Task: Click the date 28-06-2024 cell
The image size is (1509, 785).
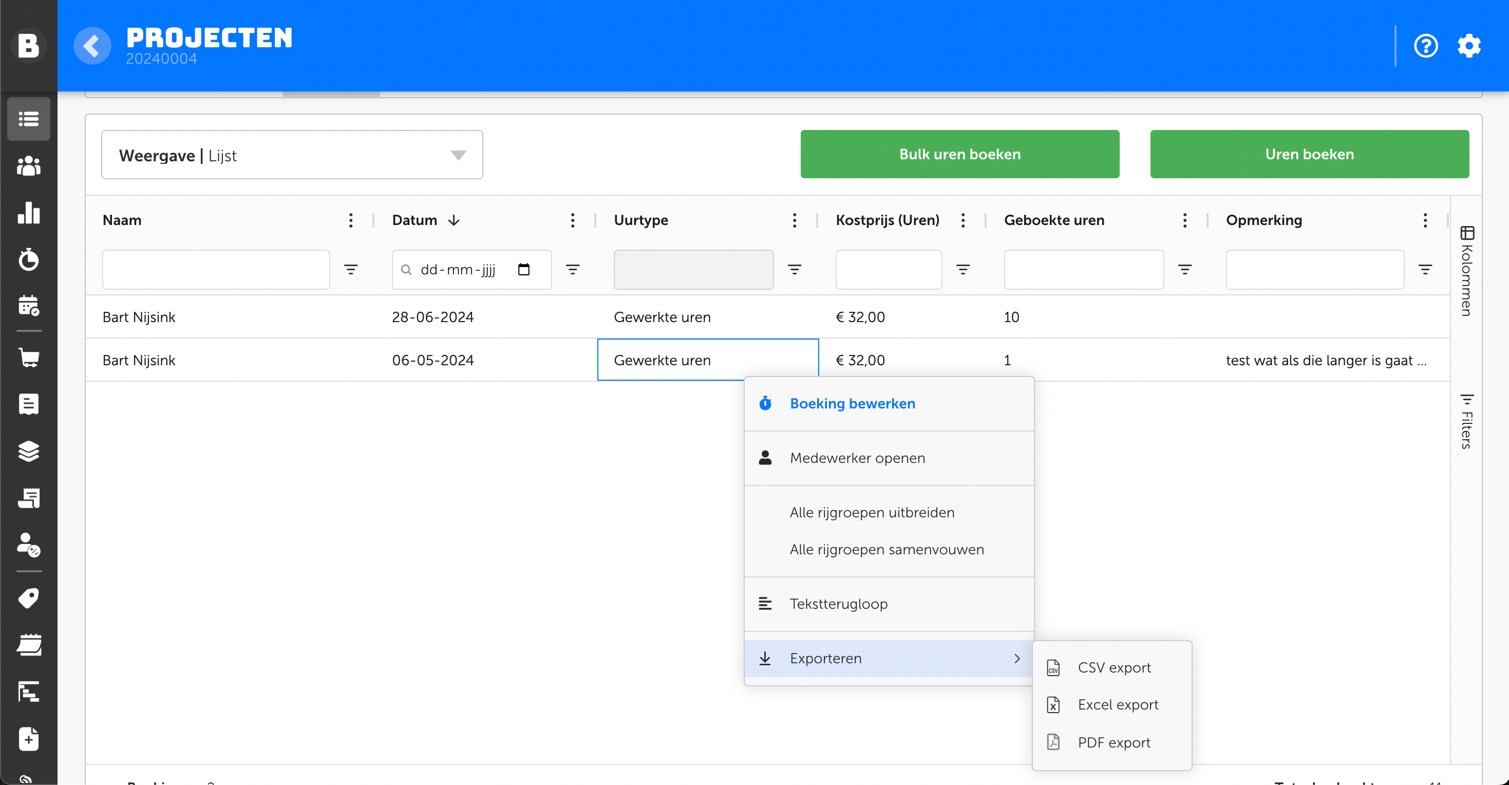Action: (433, 317)
